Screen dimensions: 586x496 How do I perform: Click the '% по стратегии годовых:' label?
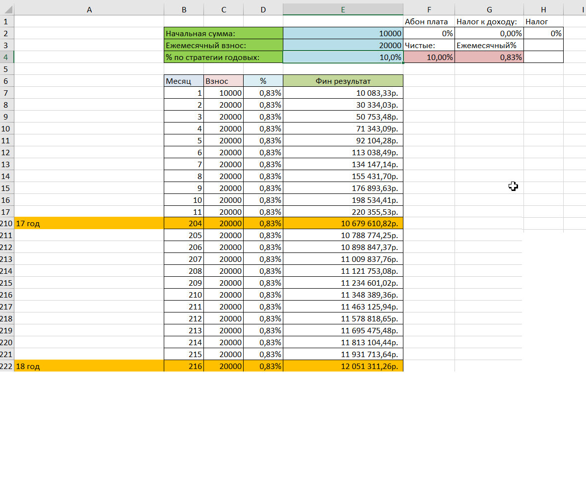[x=223, y=57]
